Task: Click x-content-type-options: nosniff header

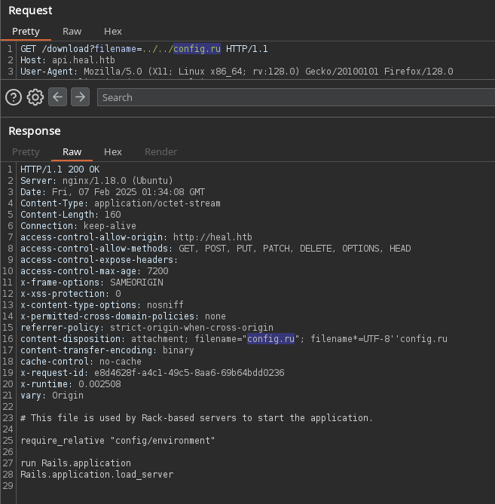Action: (x=102, y=304)
